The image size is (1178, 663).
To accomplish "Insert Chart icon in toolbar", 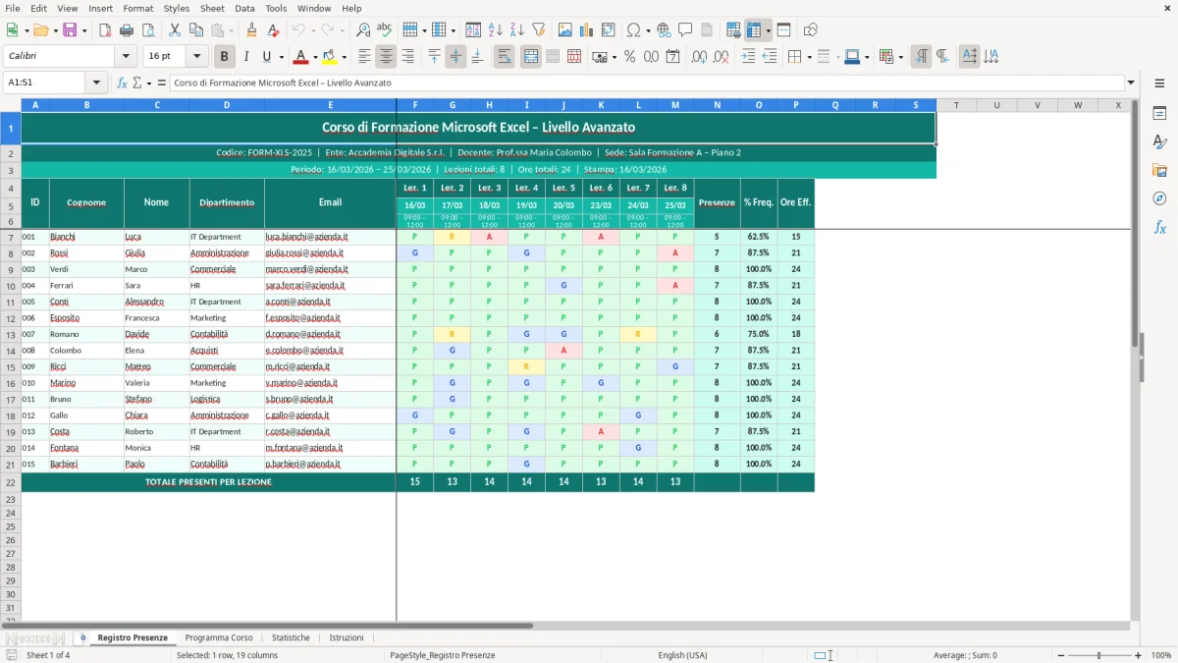I will pos(587,30).
